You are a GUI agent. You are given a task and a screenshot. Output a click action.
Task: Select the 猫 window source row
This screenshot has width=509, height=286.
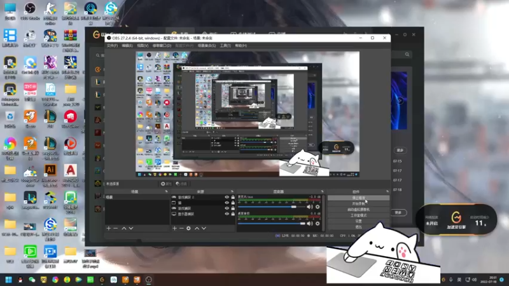(x=203, y=203)
